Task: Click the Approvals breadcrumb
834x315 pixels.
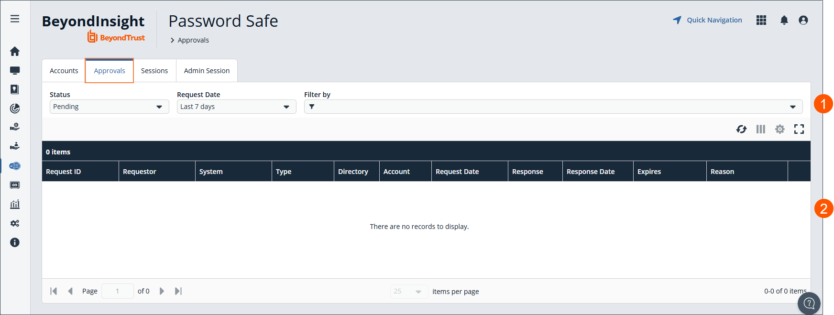Action: click(x=193, y=40)
